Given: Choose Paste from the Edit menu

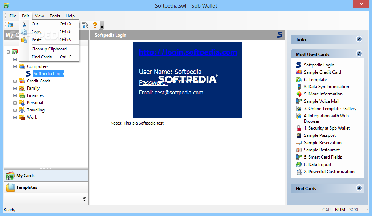Looking at the screenshot, I should click(49, 40).
